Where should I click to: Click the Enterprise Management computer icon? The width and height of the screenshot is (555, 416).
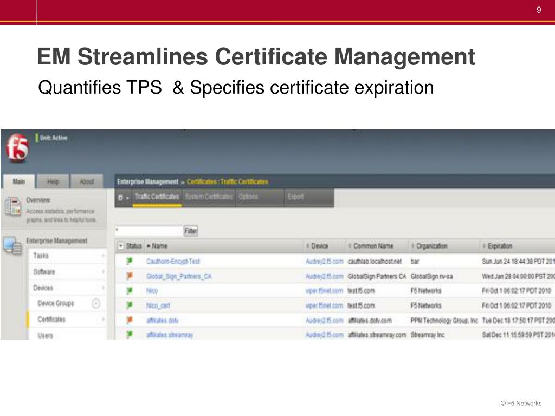click(x=12, y=246)
